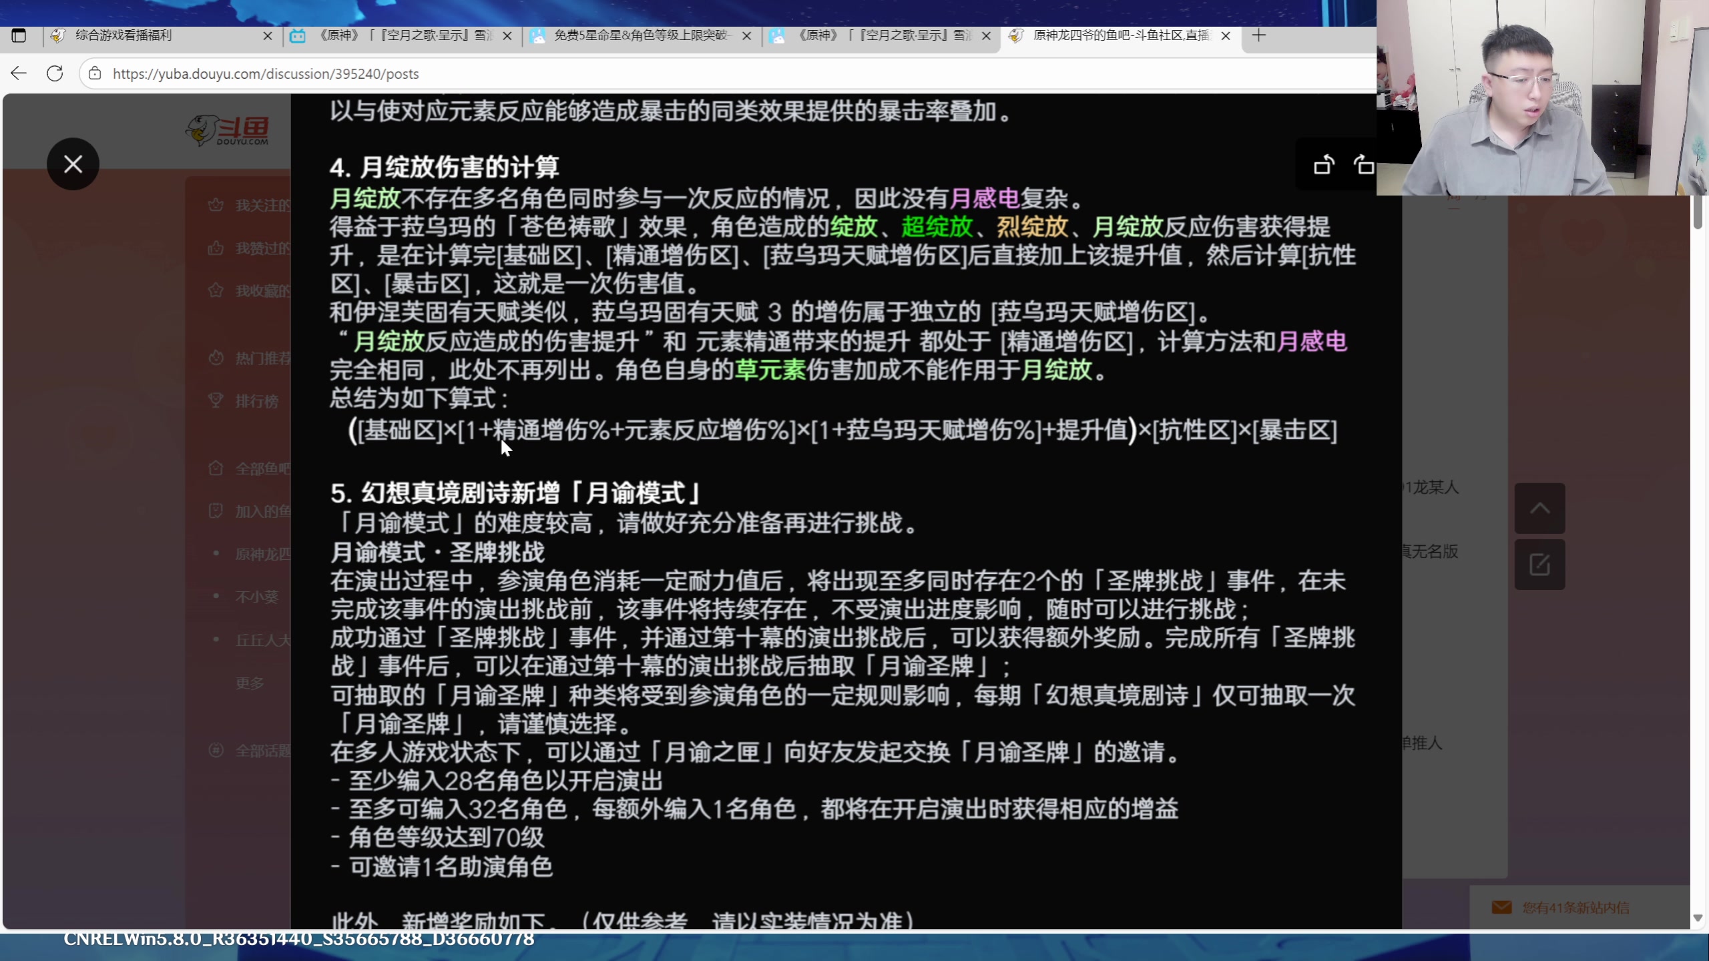The width and height of the screenshot is (1709, 961).
Task: Click the 排行榜 trophy icon
Action: pos(216,400)
